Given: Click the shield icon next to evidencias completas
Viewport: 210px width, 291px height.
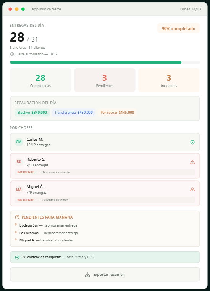Looking at the screenshot, I should pos(17,257).
